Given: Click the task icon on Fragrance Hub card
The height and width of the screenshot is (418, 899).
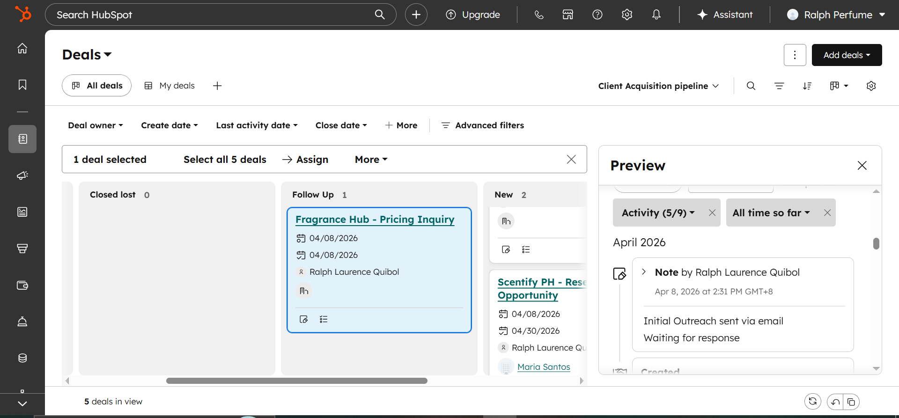Looking at the screenshot, I should click(x=324, y=319).
